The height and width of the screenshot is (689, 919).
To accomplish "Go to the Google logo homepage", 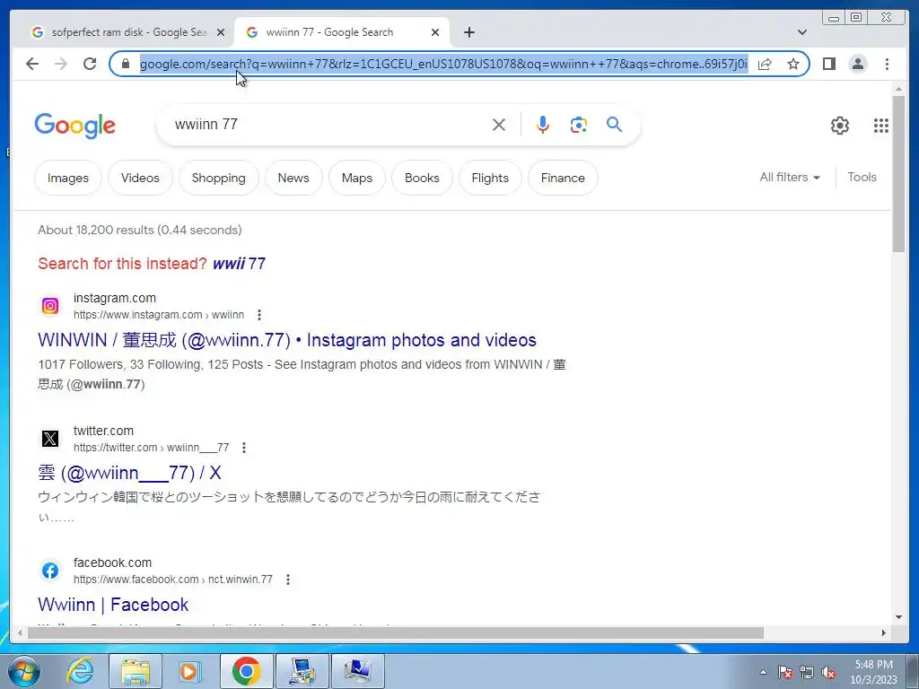I will click(x=75, y=126).
